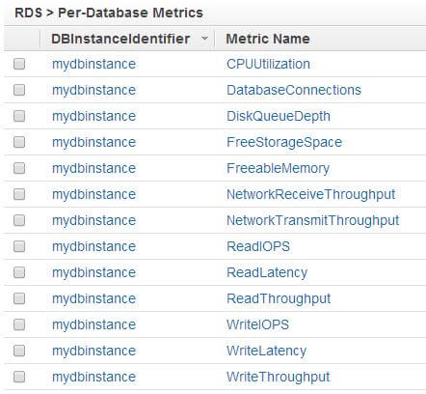Select mydbinstance in the WriteThroughput row
426x394 pixels.
click(x=93, y=377)
